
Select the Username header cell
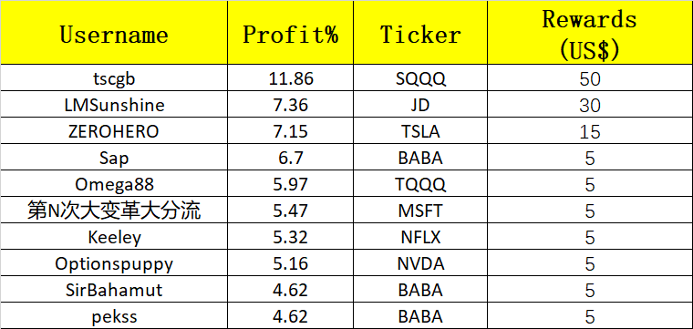[114, 33]
